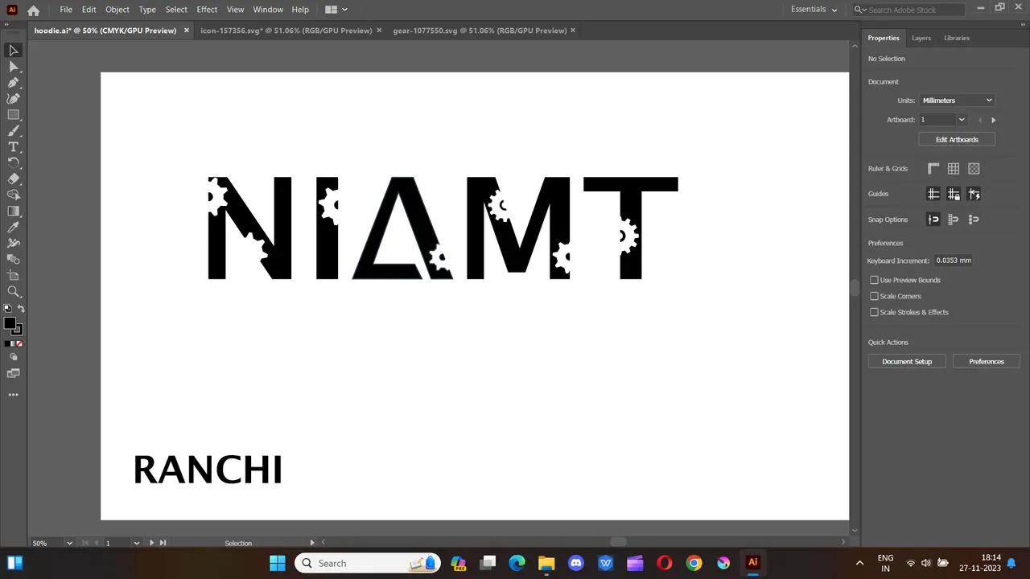This screenshot has height=579, width=1030.
Task: Click the Preferences button
Action: click(987, 362)
